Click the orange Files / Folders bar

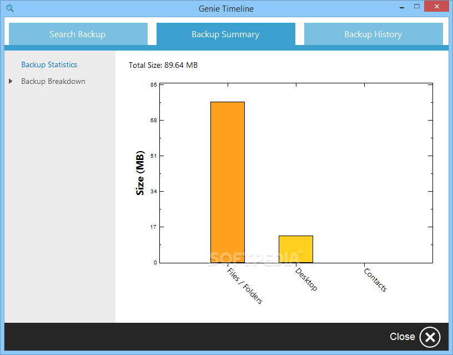228,182
